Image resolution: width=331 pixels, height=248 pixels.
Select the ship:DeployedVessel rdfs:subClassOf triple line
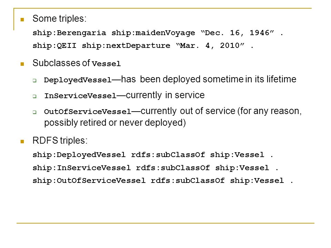point(153,155)
